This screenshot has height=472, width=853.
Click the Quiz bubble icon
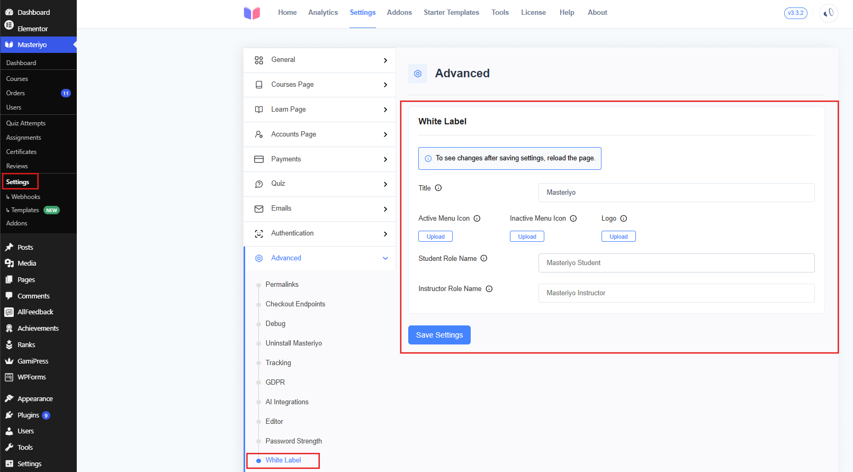[x=259, y=184]
